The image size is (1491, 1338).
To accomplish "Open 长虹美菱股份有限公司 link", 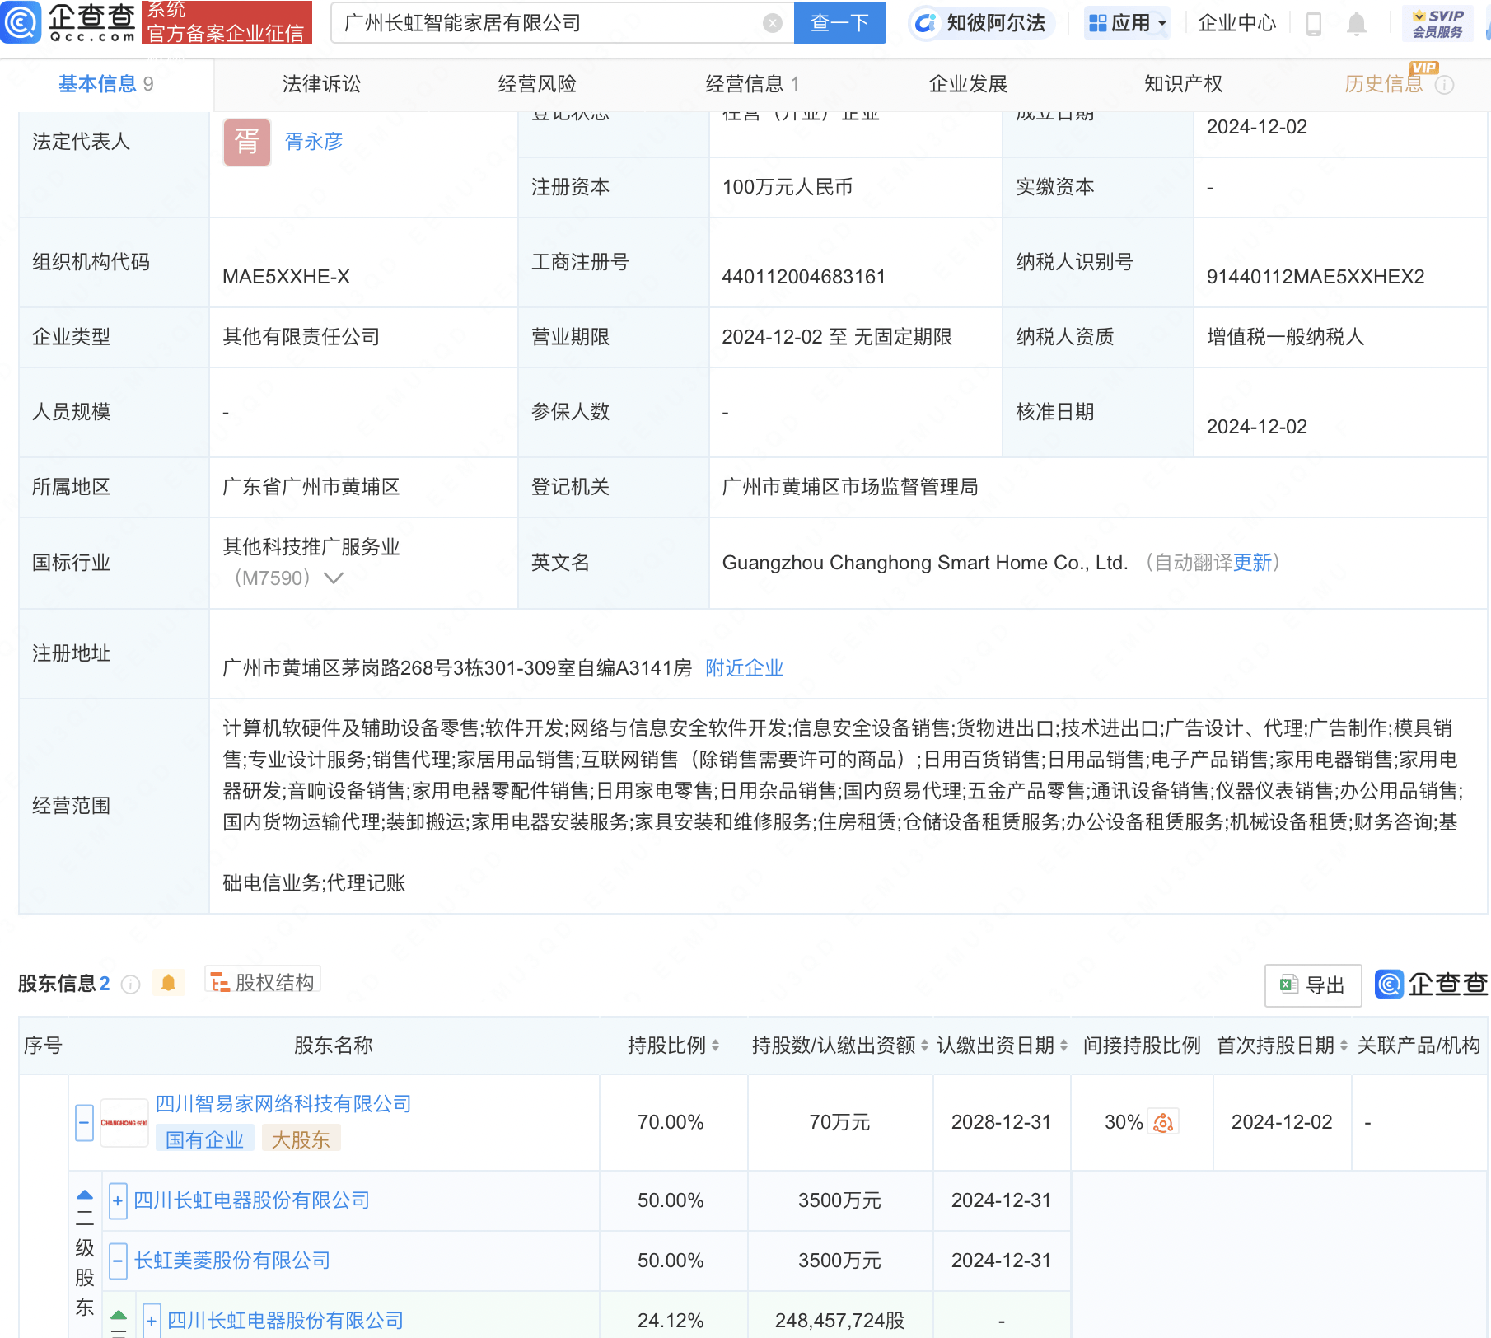I will (x=231, y=1261).
